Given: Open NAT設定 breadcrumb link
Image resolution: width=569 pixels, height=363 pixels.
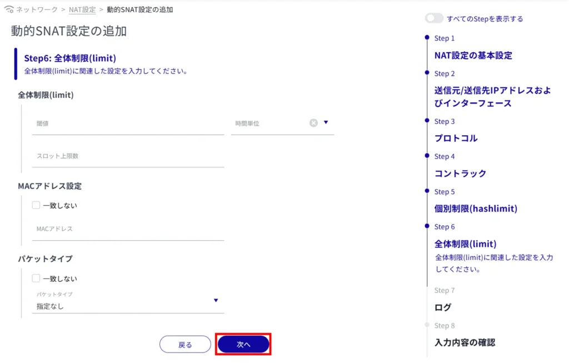Looking at the screenshot, I should pos(82,10).
